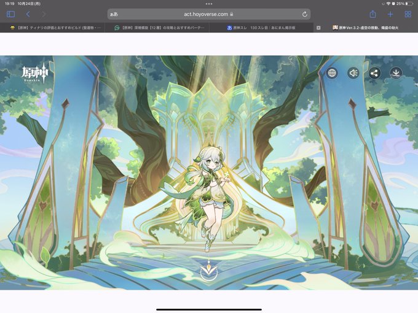Viewport: 418px width, 313px height.
Task: Open the three-dot multitasking menu
Action: (209, 4)
